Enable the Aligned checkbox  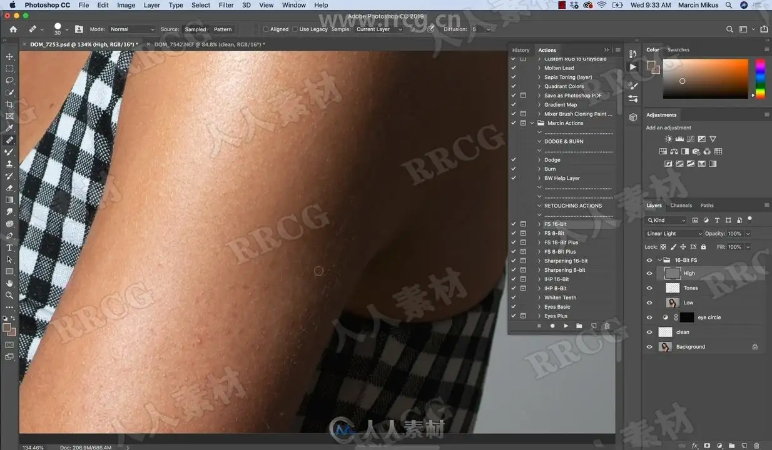(x=266, y=29)
